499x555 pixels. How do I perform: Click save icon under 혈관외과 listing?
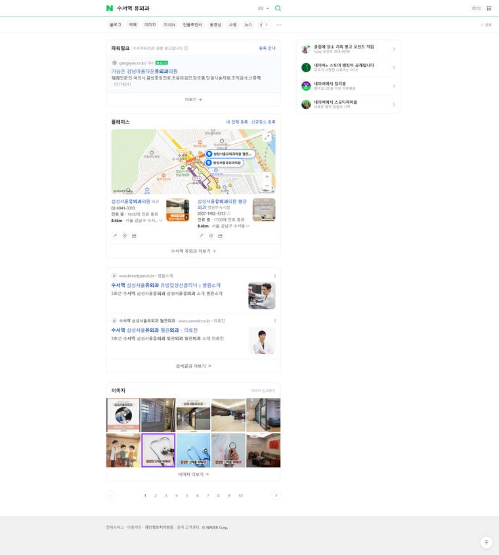211,235
